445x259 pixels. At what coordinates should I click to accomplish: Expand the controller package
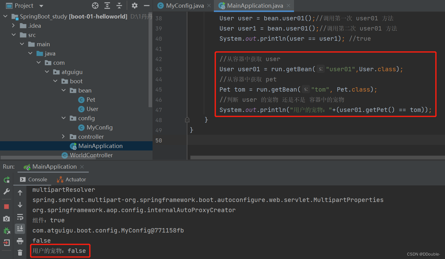coord(63,137)
